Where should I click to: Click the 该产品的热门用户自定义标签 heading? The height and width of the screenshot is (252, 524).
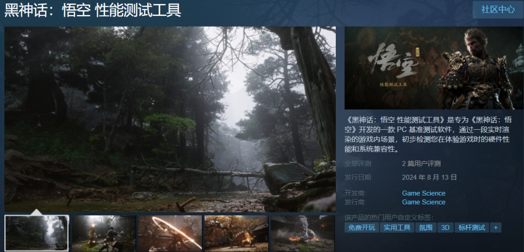click(389, 217)
